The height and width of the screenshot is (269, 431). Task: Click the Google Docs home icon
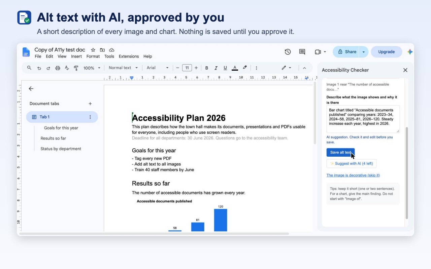click(26, 52)
